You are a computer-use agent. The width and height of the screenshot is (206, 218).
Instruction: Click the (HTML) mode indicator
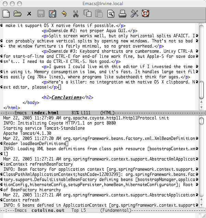(x=107, y=113)
